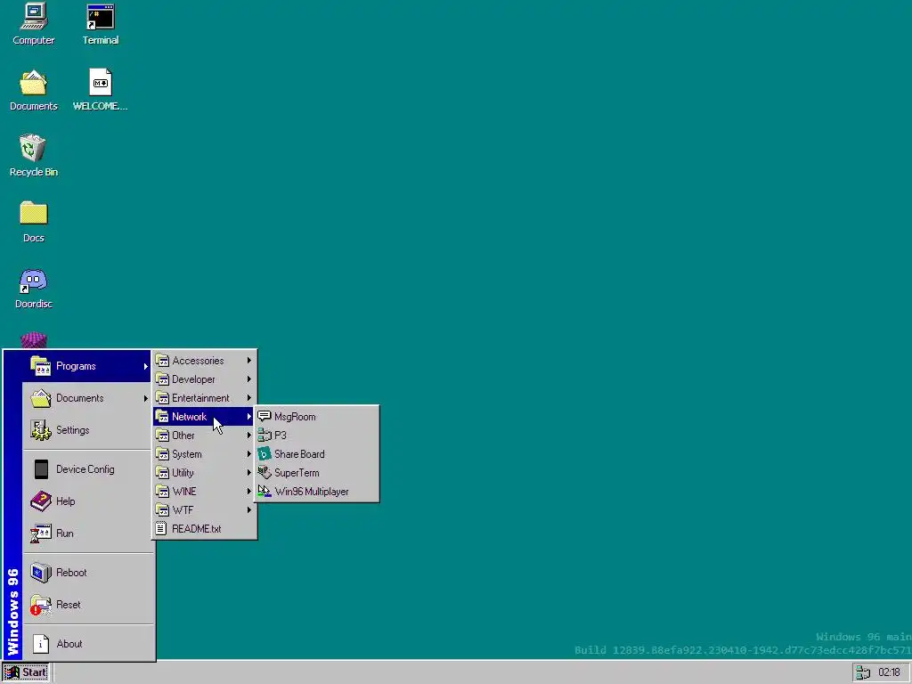Screen dimensions: 912x684
Task: Choose Reboot in Start menu
Action: click(x=88, y=573)
